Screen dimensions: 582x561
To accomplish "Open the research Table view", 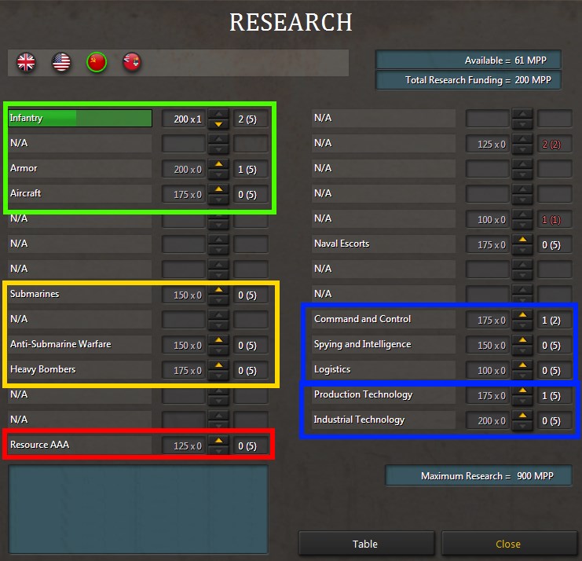I will click(366, 544).
